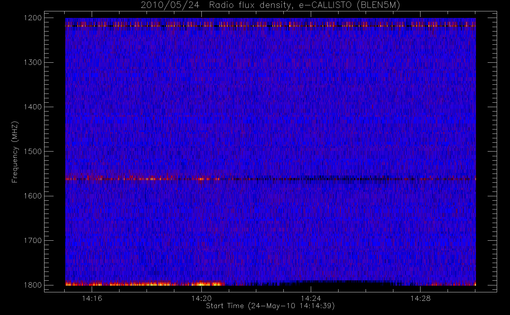Click the plot title '2010/05/24 Radio flux density, e-CALLISTO (BLEN5M)'
The image size is (510, 315).
click(270, 5)
